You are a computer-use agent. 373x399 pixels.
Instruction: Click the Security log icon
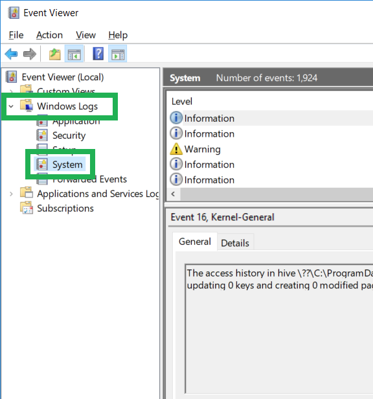pos(41,135)
